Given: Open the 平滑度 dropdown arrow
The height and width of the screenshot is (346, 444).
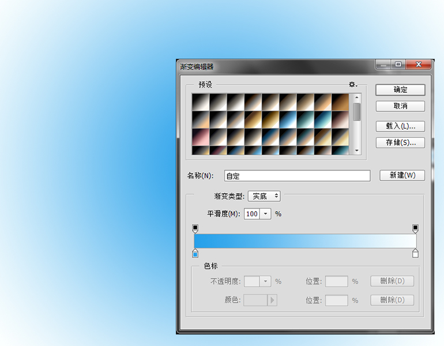Looking at the screenshot, I should click(265, 214).
